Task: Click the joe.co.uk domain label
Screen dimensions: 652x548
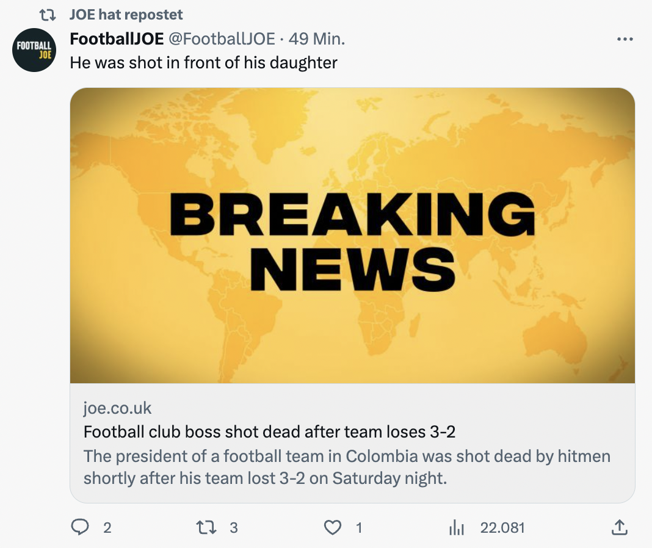Action: point(117,408)
